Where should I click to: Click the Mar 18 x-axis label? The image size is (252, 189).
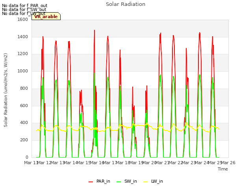pyautogui.click(x=123, y=163)
